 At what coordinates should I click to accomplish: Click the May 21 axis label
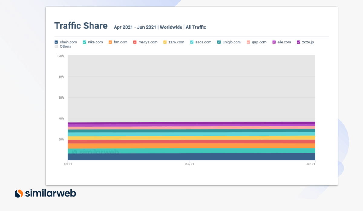[189, 164]
